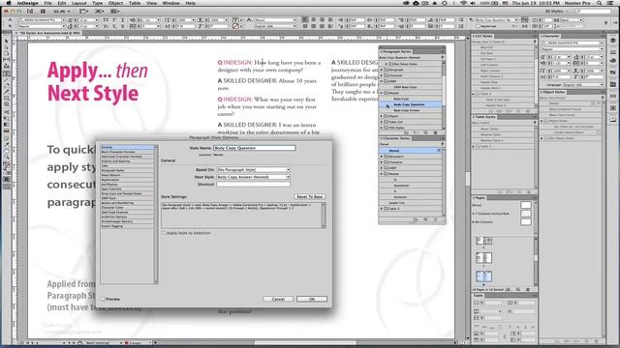Click the Small Caps icon
Viewport: 620px width, 348px height.
click(106, 26)
